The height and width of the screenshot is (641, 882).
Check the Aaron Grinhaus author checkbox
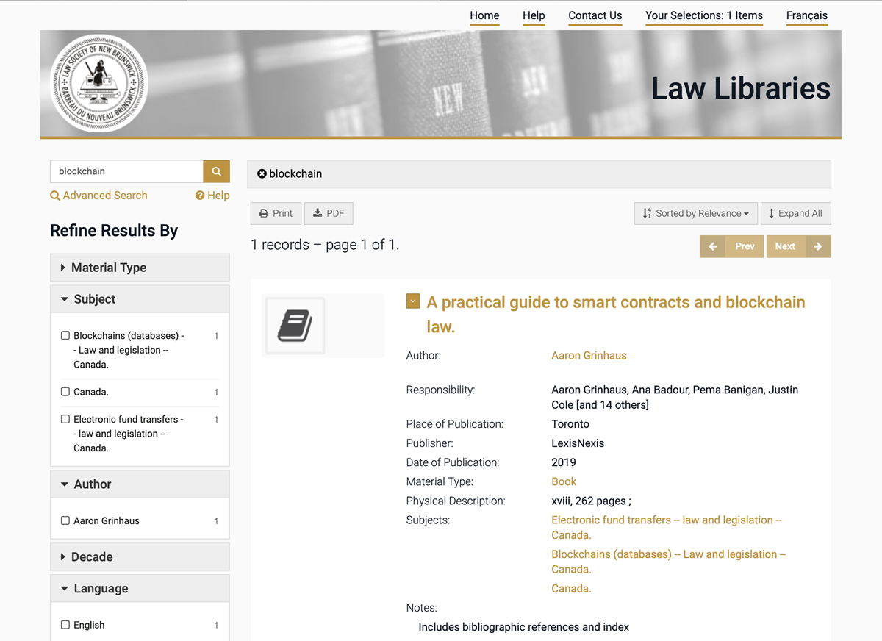65,520
